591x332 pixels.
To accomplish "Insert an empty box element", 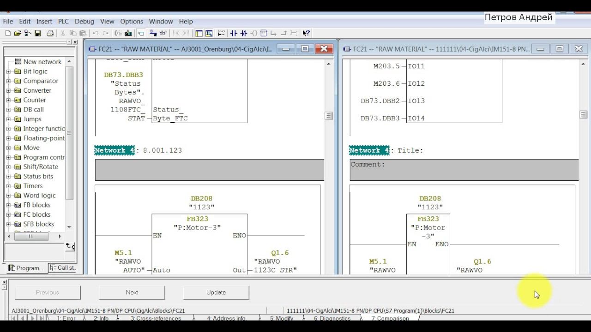I will coord(264,33).
